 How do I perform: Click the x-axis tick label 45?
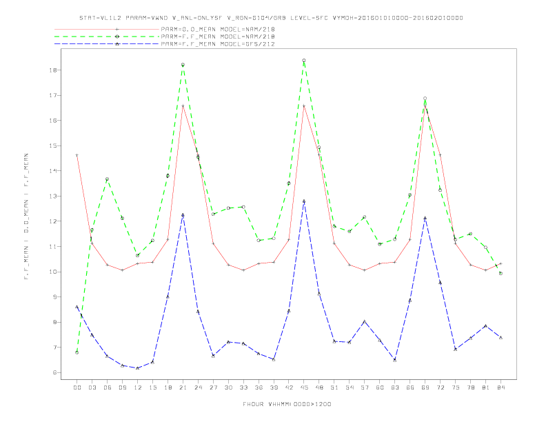coord(304,388)
